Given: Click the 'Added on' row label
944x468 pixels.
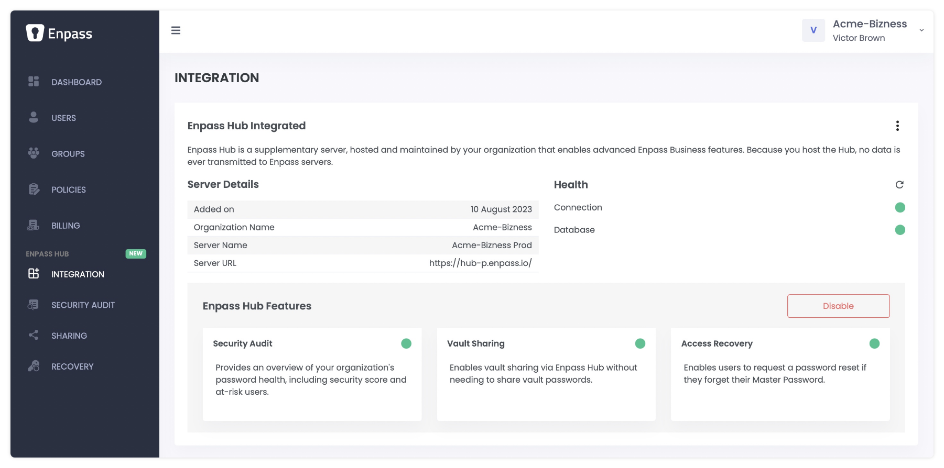Looking at the screenshot, I should [x=214, y=209].
